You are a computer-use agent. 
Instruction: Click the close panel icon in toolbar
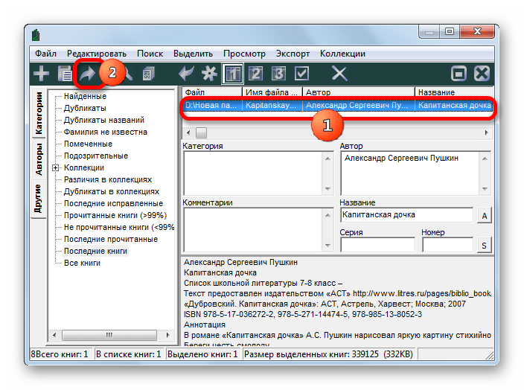coord(482,74)
